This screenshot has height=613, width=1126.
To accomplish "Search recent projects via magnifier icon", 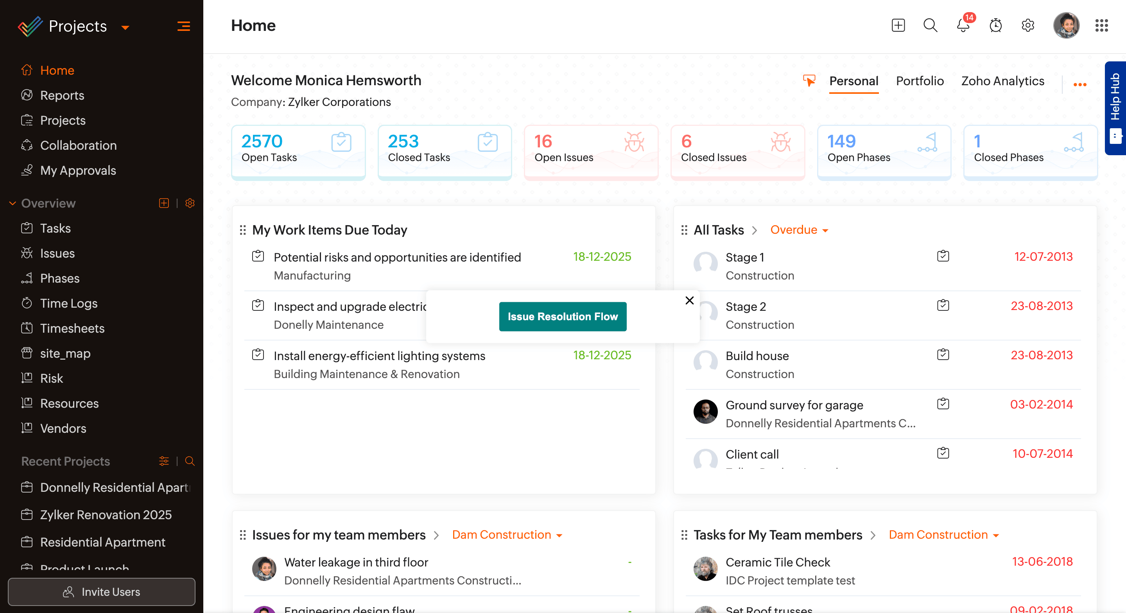I will tap(190, 461).
